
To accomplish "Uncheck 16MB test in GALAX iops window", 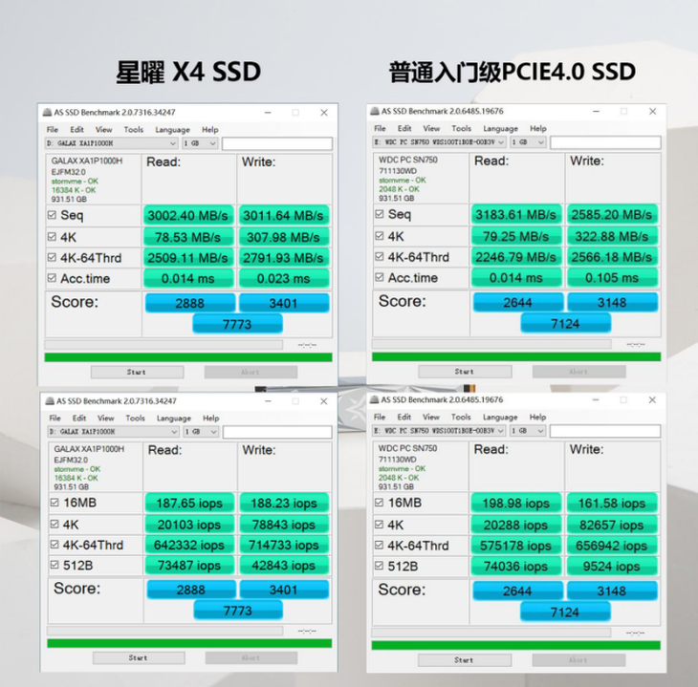I will (55, 503).
